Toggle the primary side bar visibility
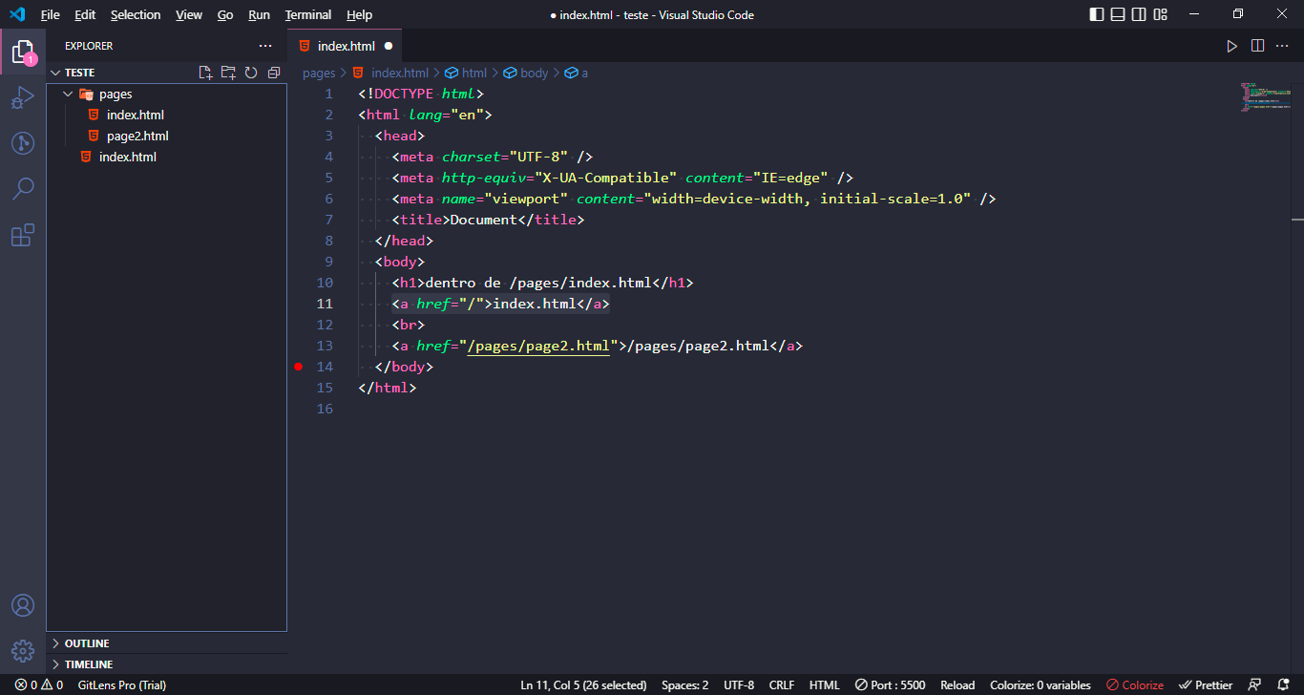This screenshot has width=1304, height=695. pyautogui.click(x=1096, y=14)
